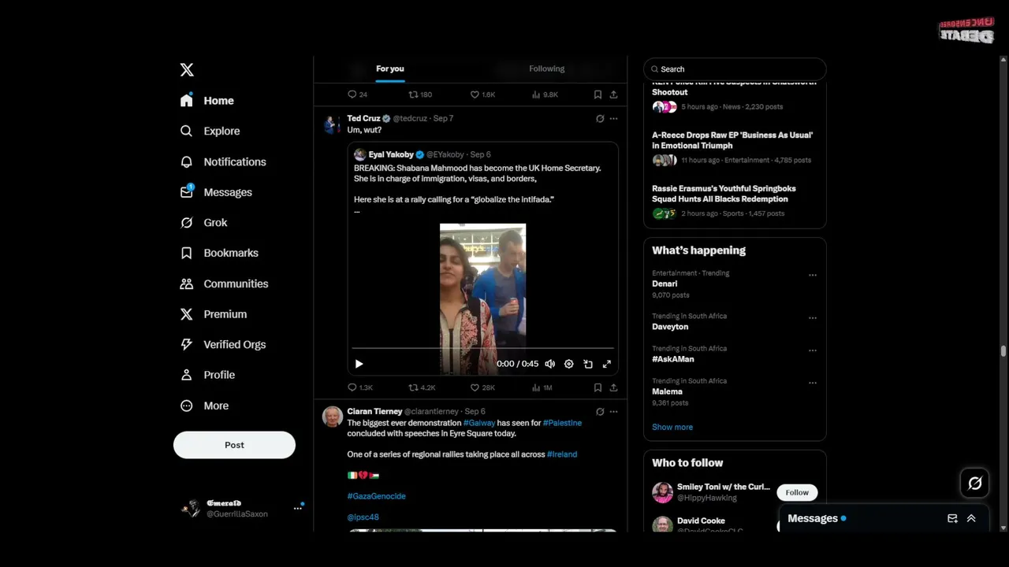This screenshot has width=1009, height=567.
Task: Click Grok icon on Ciaran Tierney post
Action: [600, 412]
